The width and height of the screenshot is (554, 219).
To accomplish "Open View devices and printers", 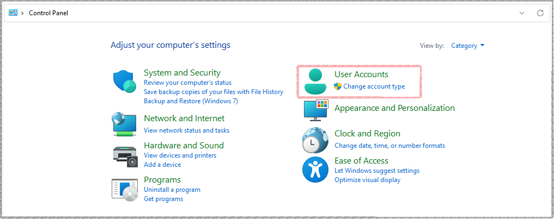I will point(180,155).
